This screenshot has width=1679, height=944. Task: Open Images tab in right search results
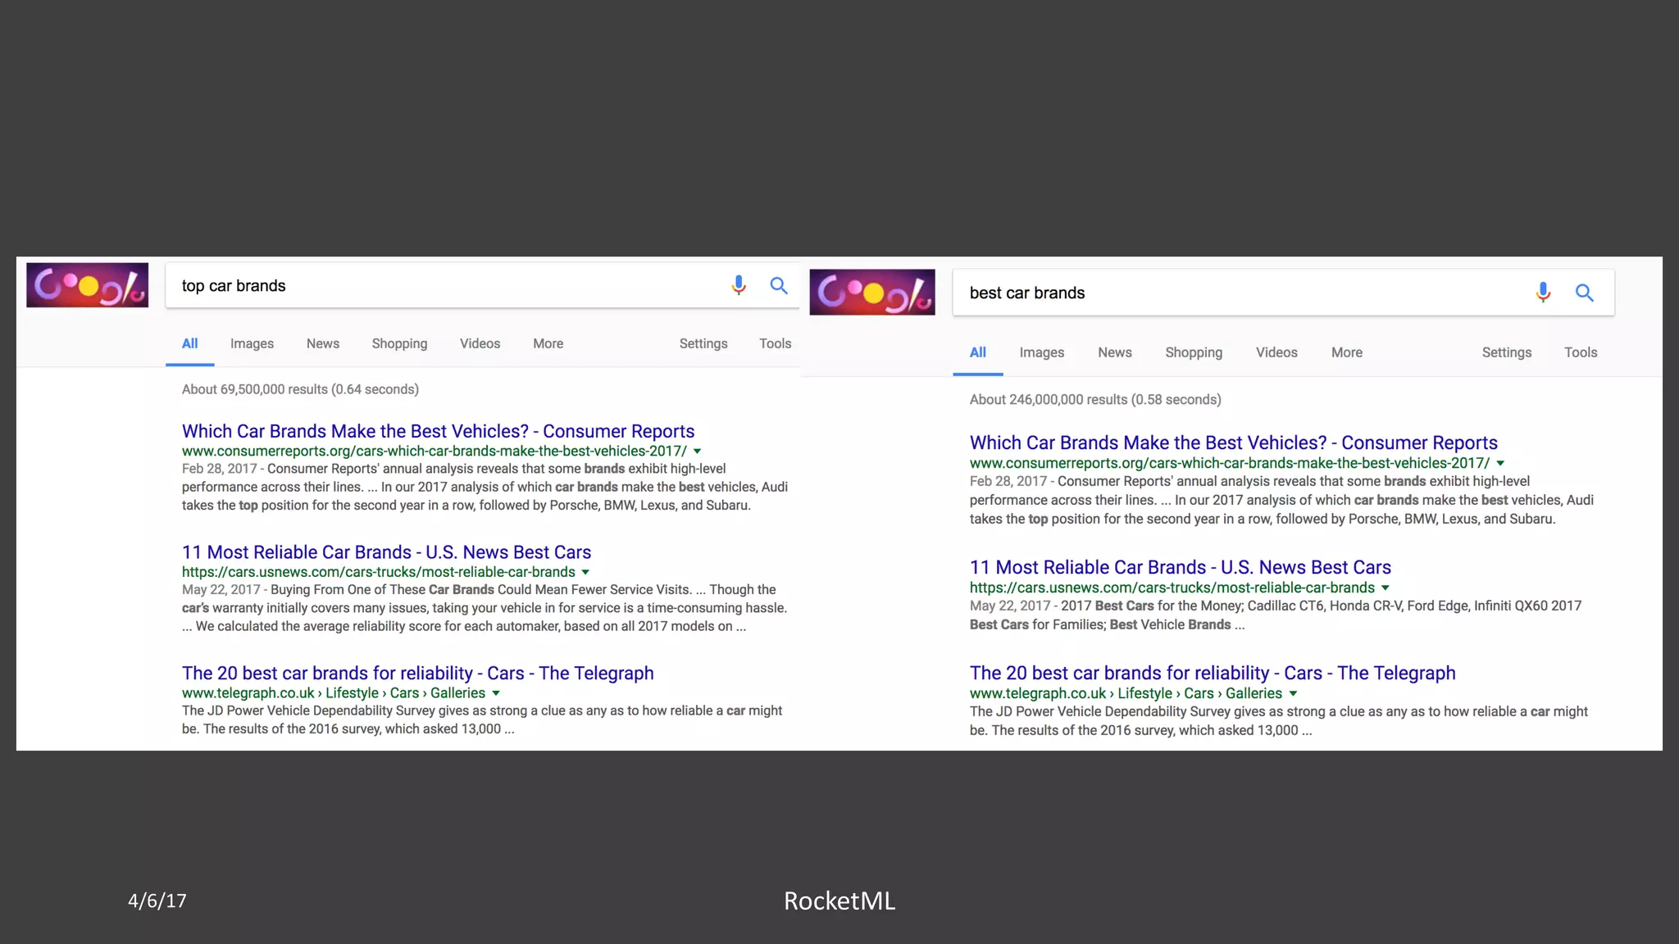(1042, 352)
